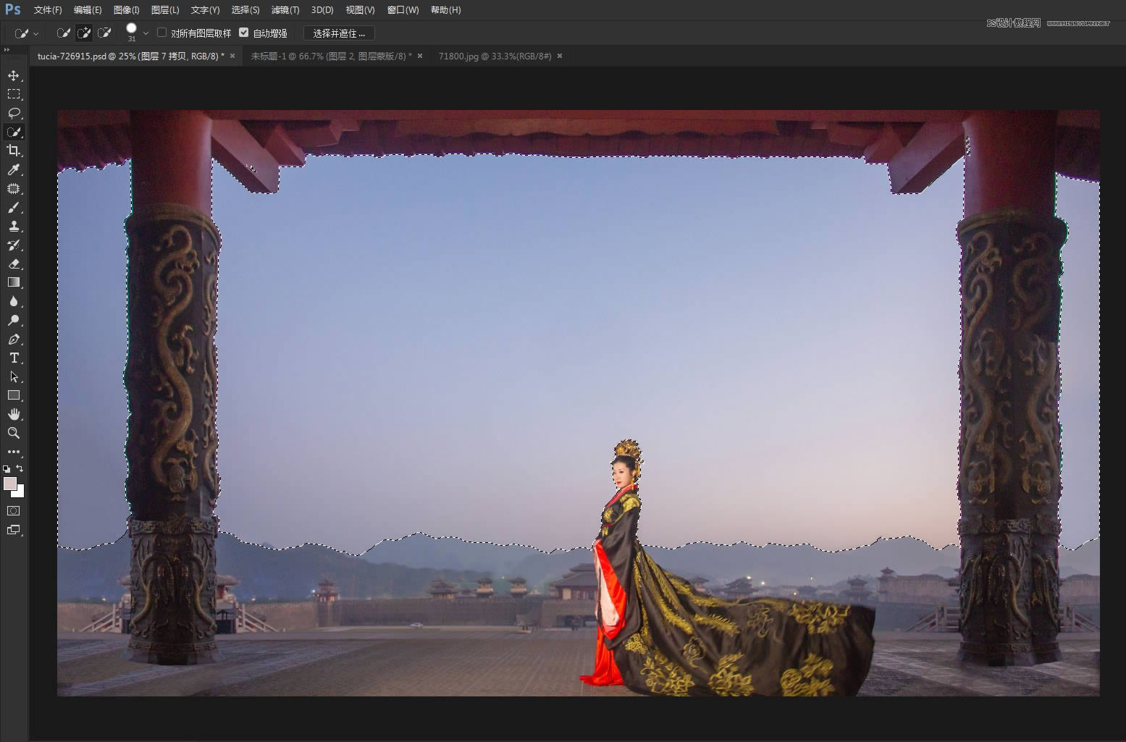
Task: Click the Zoom tool magnifier
Action: pyautogui.click(x=13, y=433)
